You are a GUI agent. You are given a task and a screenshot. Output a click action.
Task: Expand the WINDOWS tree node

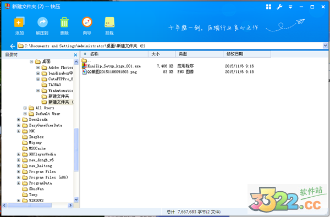pos(19,201)
